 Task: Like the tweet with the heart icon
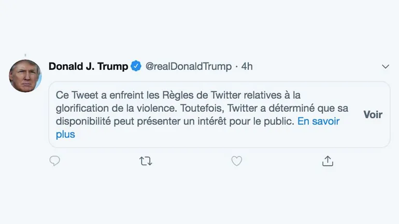[236, 161]
